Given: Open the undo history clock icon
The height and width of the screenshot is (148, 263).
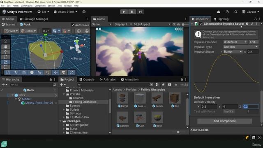Looking at the screenshot, I should (227, 12).
